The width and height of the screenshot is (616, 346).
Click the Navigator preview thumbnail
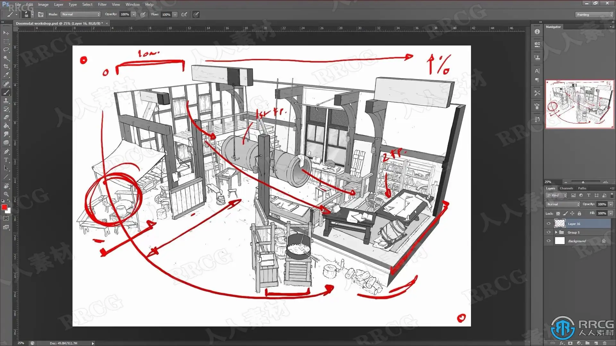tap(579, 104)
